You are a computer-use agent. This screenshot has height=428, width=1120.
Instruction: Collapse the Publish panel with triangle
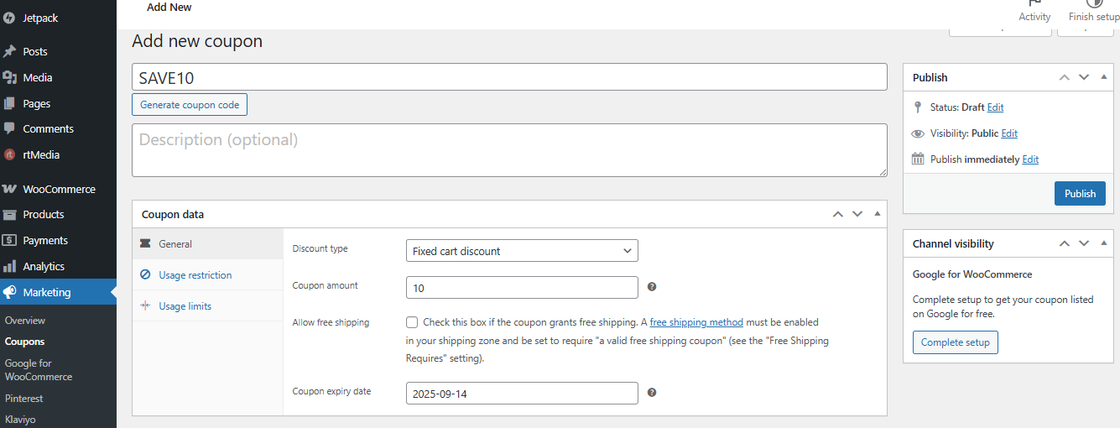(1103, 76)
